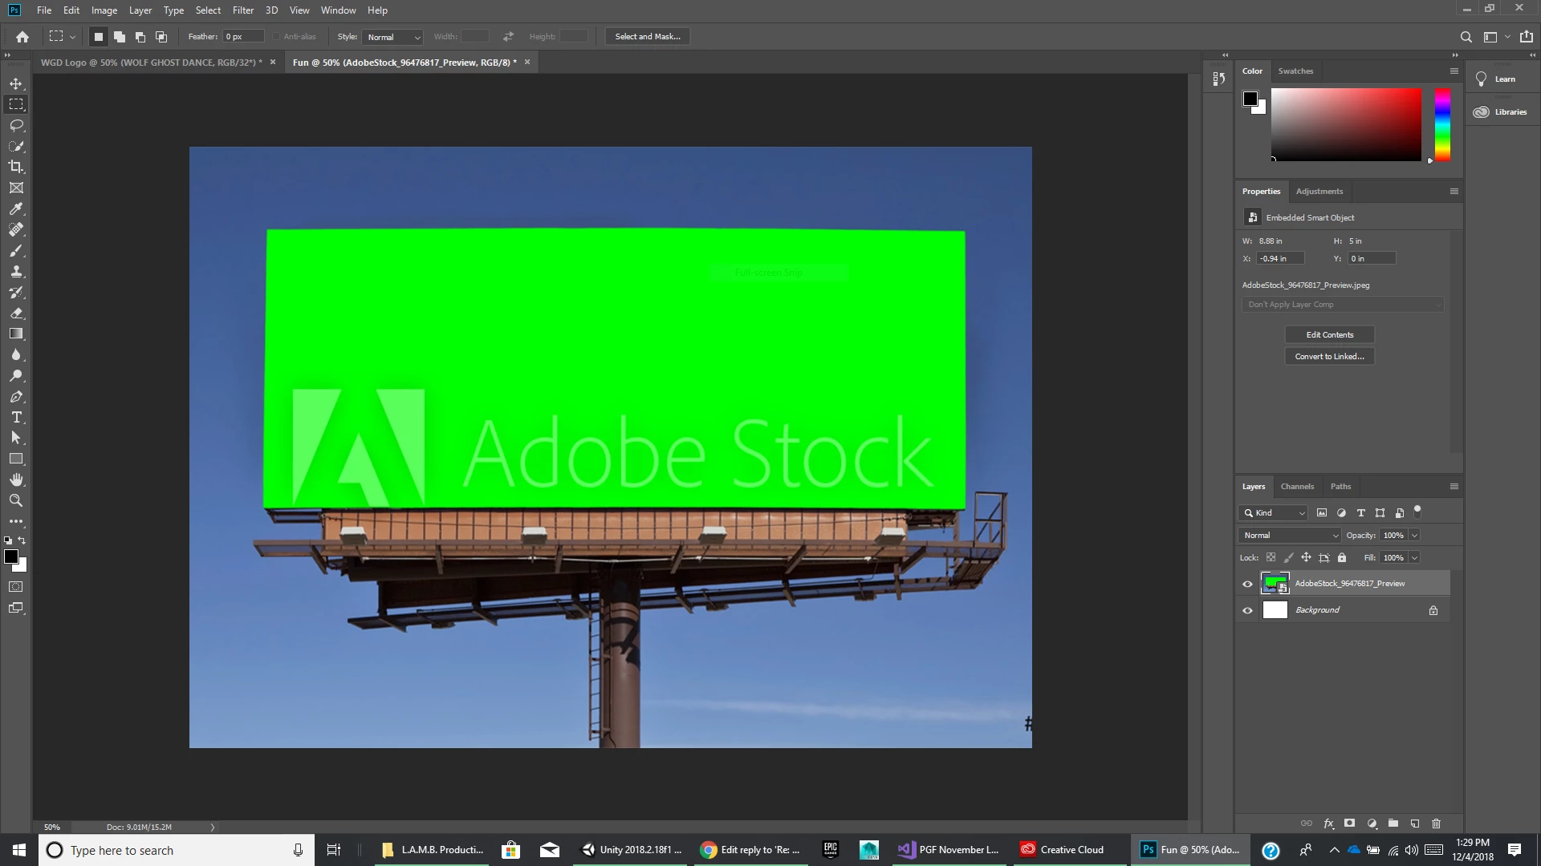Click the Edit Contents button

click(1329, 334)
